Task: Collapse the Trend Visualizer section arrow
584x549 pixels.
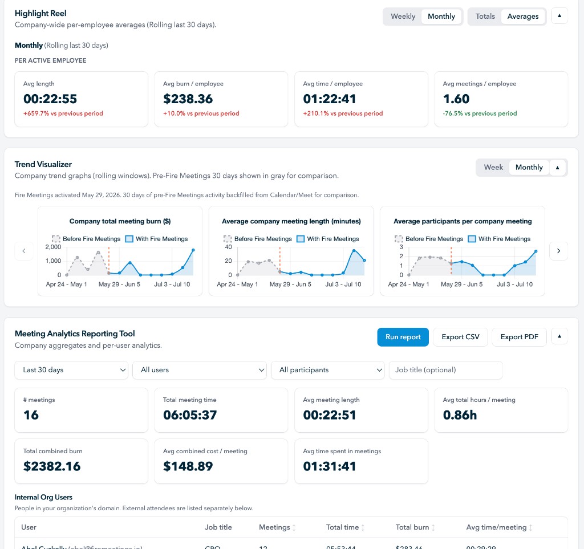Action: pos(558,168)
